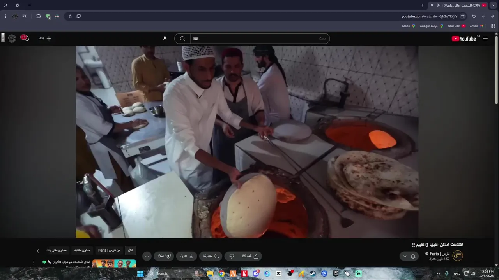
Task: Mute the tab via audio indicator icon
Action: point(438,5)
